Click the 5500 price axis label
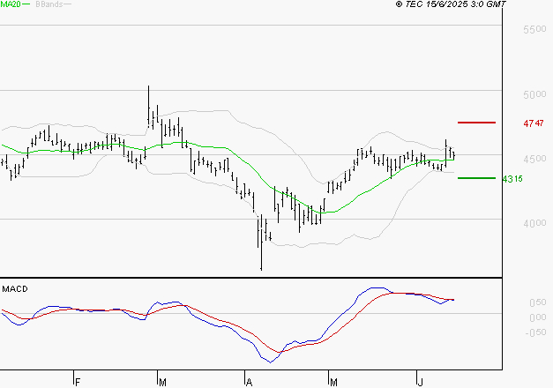This screenshot has height=388, width=553. tap(534, 30)
